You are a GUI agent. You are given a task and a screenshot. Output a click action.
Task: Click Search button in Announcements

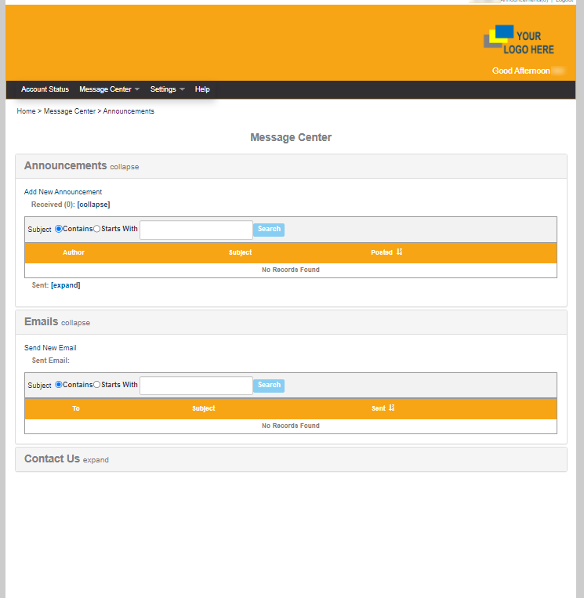(x=269, y=230)
